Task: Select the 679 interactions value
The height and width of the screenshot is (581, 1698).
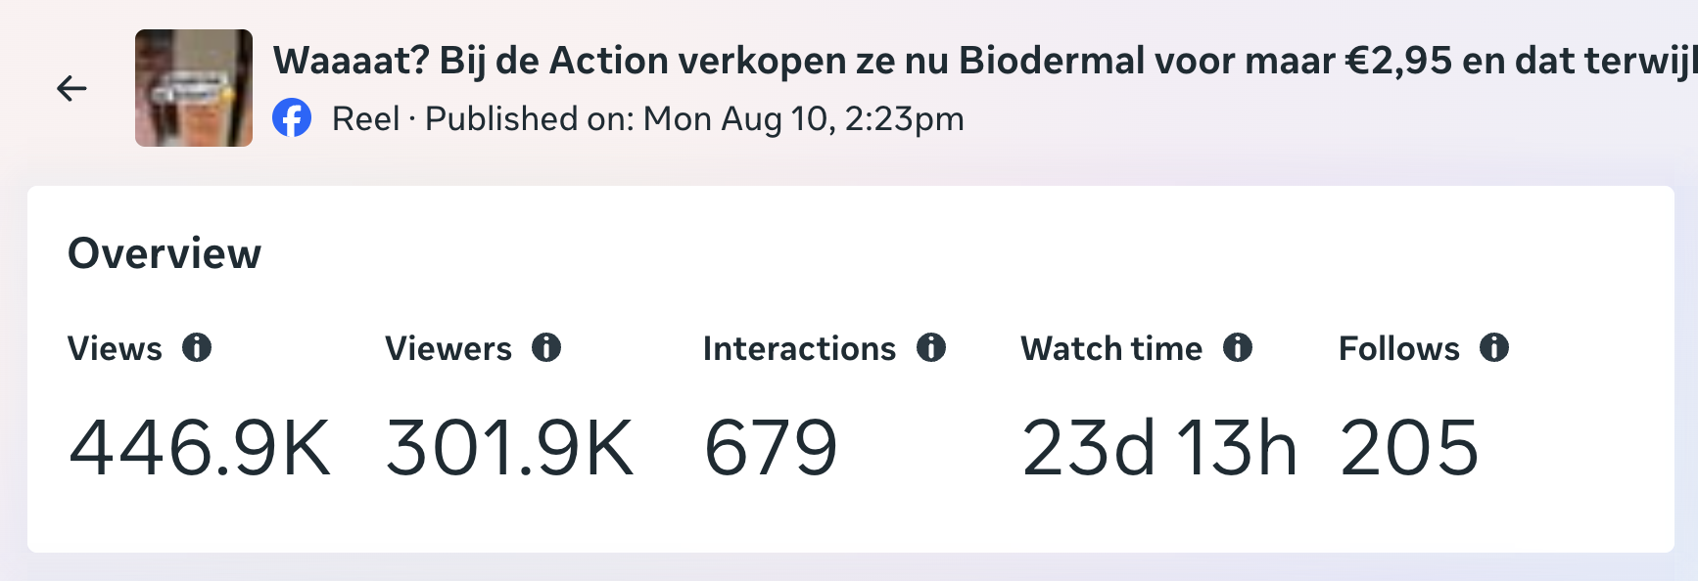Action: pos(771,448)
